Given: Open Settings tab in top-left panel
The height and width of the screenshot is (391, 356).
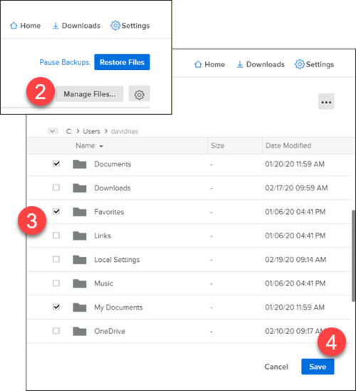Looking at the screenshot, I should click(x=130, y=26).
